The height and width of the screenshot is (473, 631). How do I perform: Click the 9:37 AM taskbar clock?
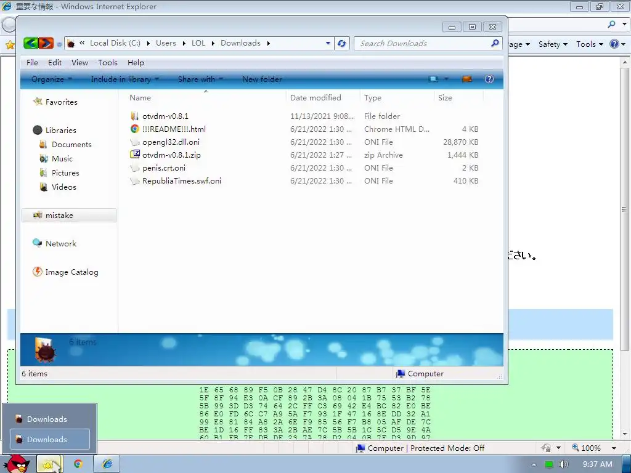pos(598,464)
